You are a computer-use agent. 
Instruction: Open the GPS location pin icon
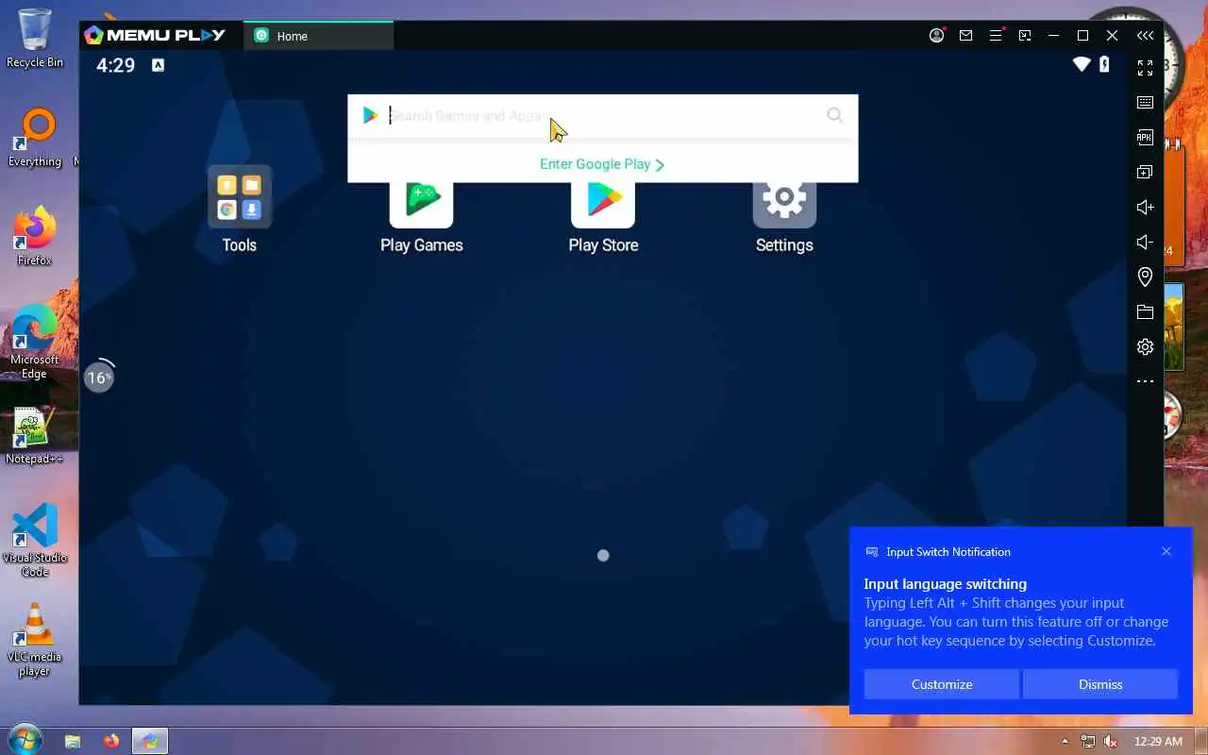click(1145, 277)
